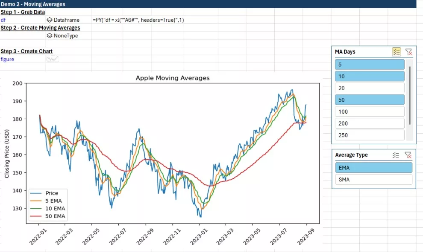
Task: Click the df cell link
Action: pyautogui.click(x=3, y=20)
